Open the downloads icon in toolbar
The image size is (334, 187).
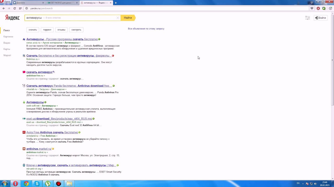330,8
